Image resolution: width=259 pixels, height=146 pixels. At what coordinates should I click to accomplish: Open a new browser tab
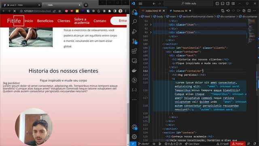[x=86, y=5]
